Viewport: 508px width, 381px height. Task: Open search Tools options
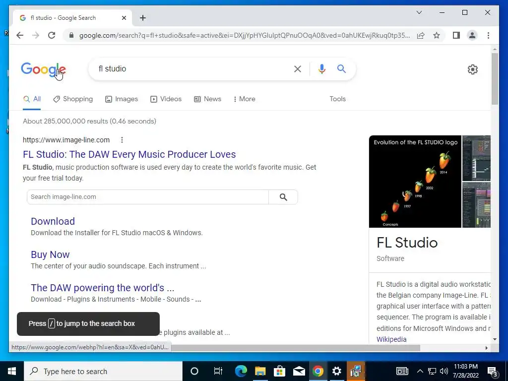[x=337, y=99]
